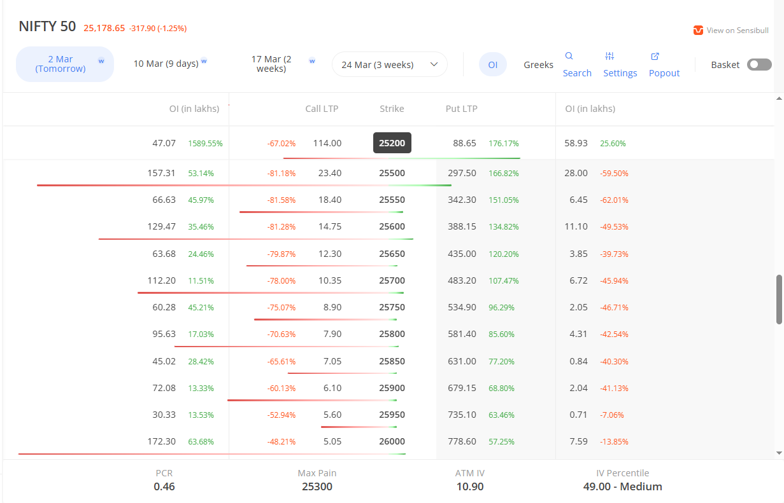This screenshot has height=503, width=784.
Task: Open Settings via the sliders icon
Action: click(609, 56)
